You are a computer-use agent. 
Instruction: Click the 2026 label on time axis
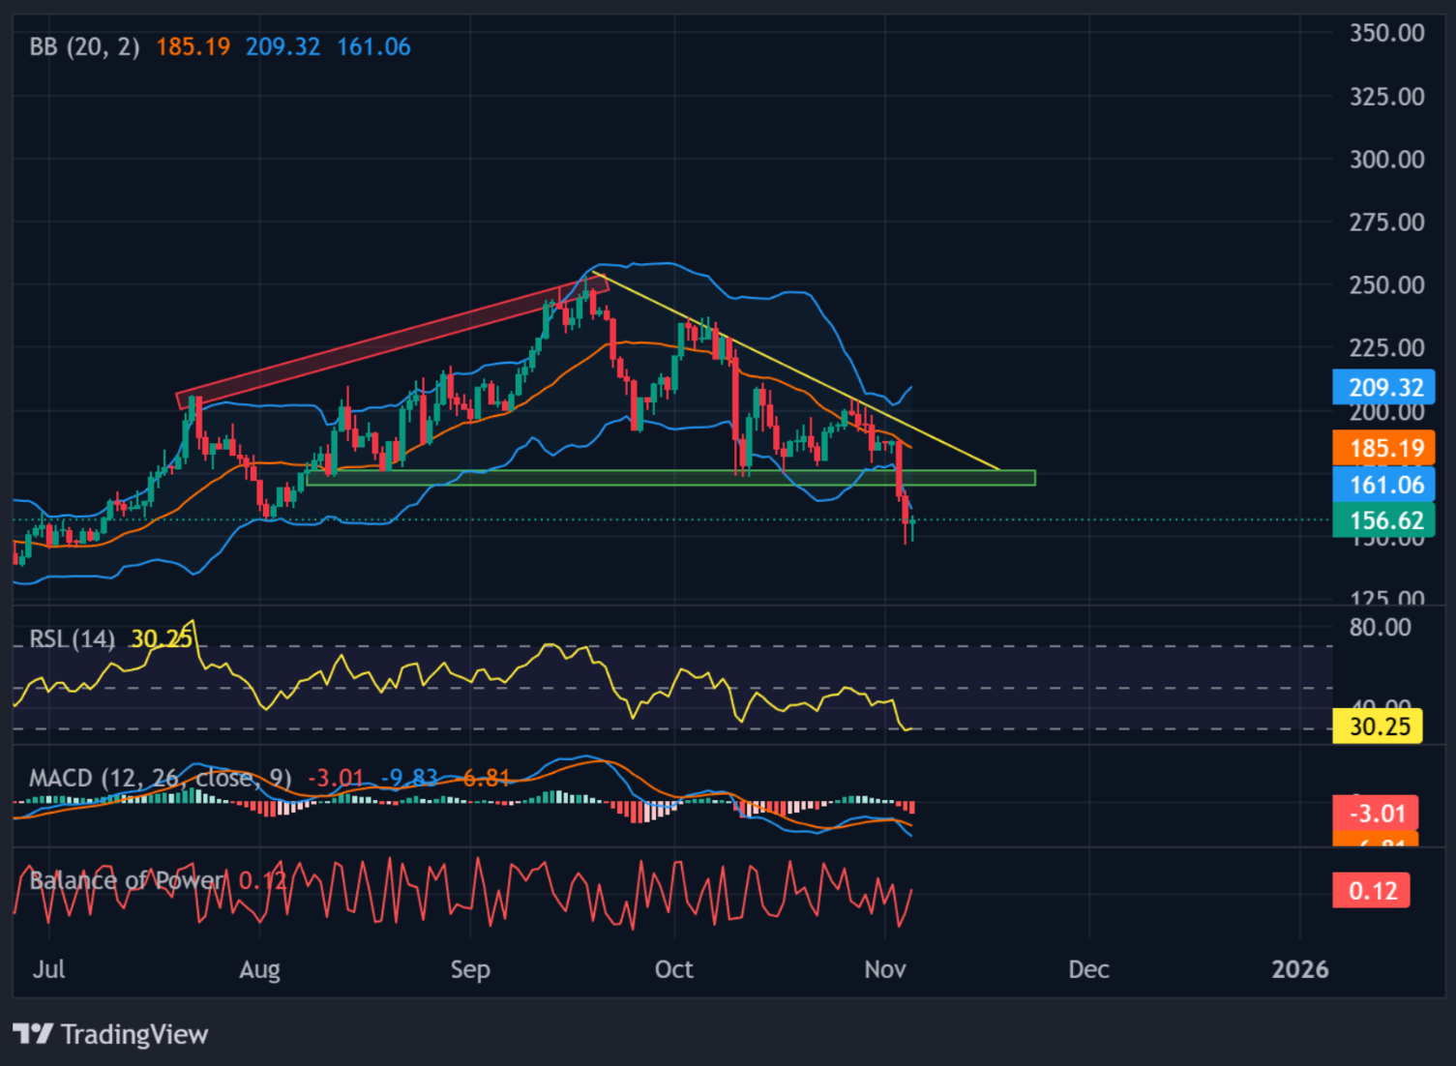coord(1299,969)
